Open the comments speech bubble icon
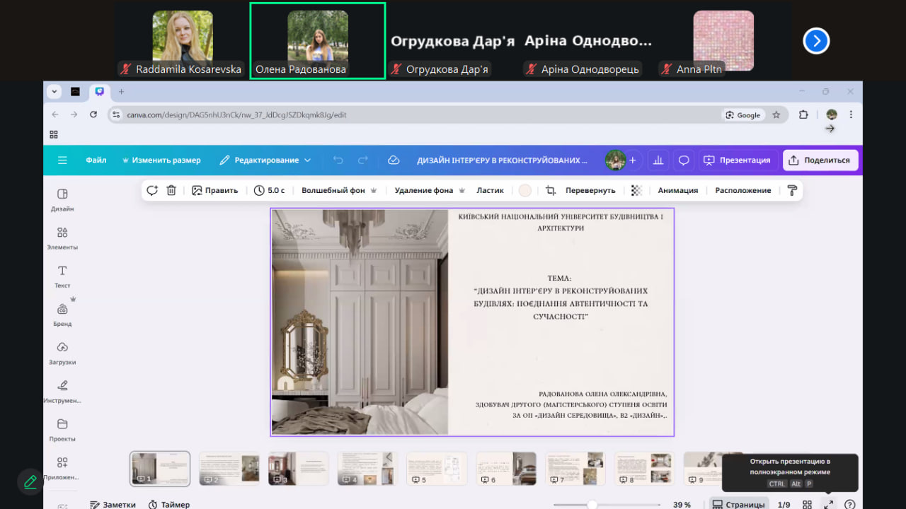This screenshot has width=906, height=509. pyautogui.click(x=684, y=160)
